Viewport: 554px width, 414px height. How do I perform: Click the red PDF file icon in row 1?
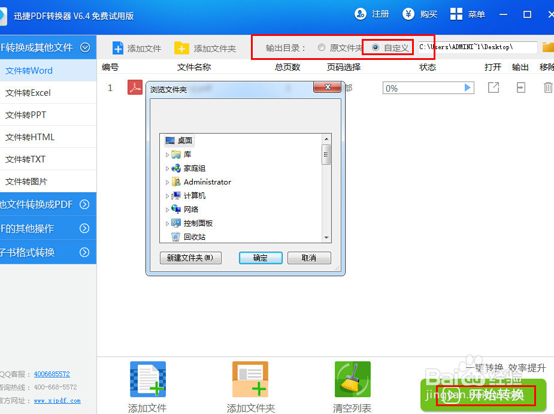point(135,87)
